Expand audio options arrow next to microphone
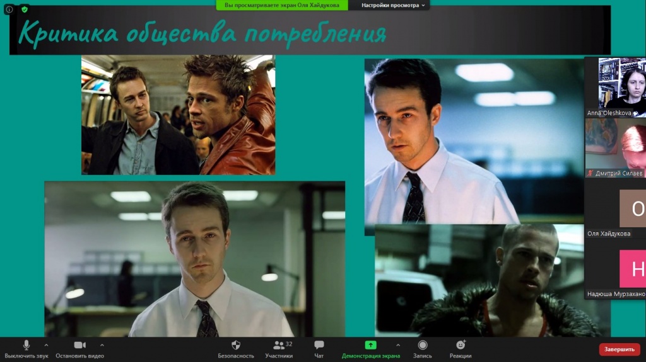 46,345
